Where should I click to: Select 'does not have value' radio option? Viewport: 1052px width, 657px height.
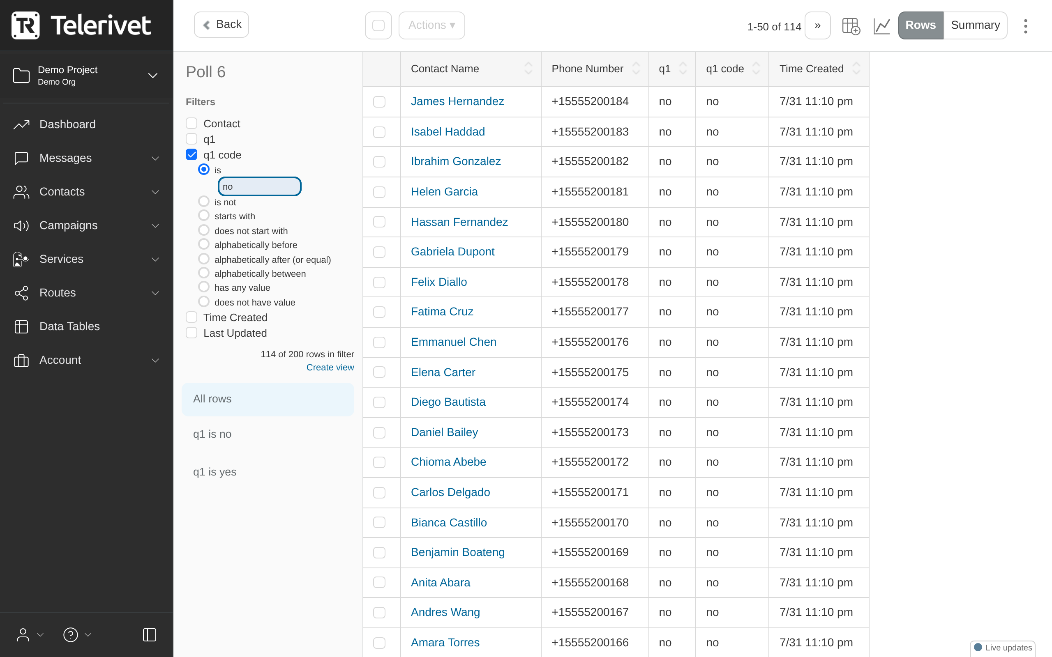(x=203, y=302)
